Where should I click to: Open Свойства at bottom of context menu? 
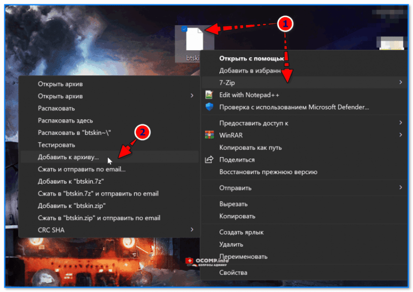[x=233, y=273]
